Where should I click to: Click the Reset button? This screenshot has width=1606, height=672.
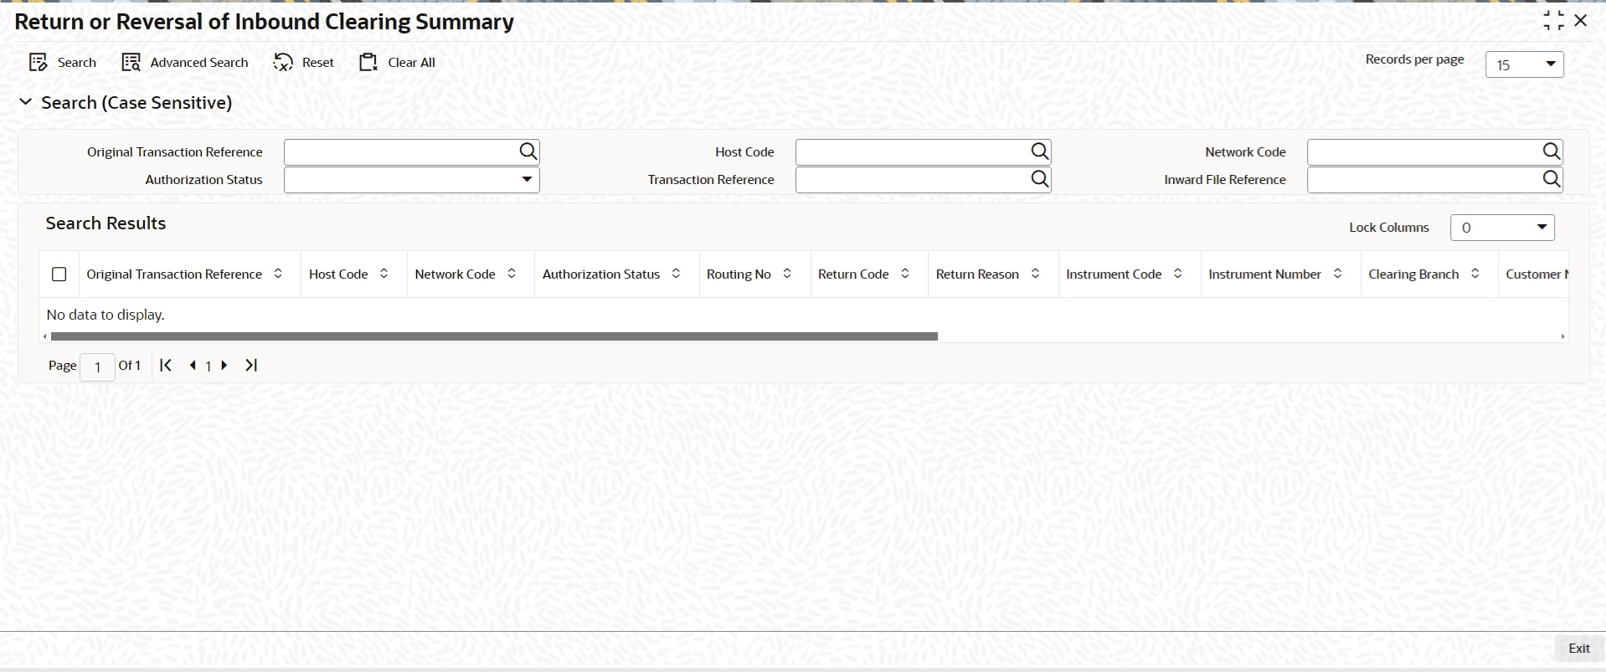(304, 63)
